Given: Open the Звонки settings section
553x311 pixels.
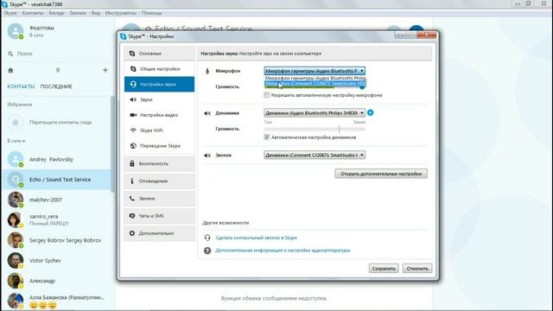Looking at the screenshot, I should click(159, 199).
